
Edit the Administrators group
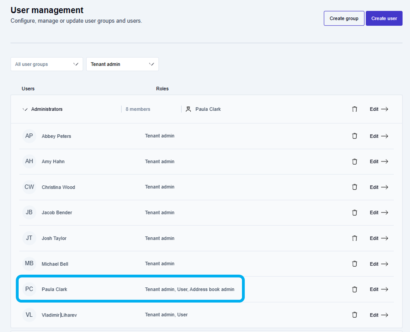pyautogui.click(x=379, y=109)
